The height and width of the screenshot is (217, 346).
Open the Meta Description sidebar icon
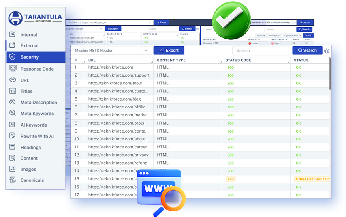[13, 102]
